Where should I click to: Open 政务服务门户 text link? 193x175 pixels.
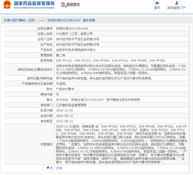tap(176, 8)
